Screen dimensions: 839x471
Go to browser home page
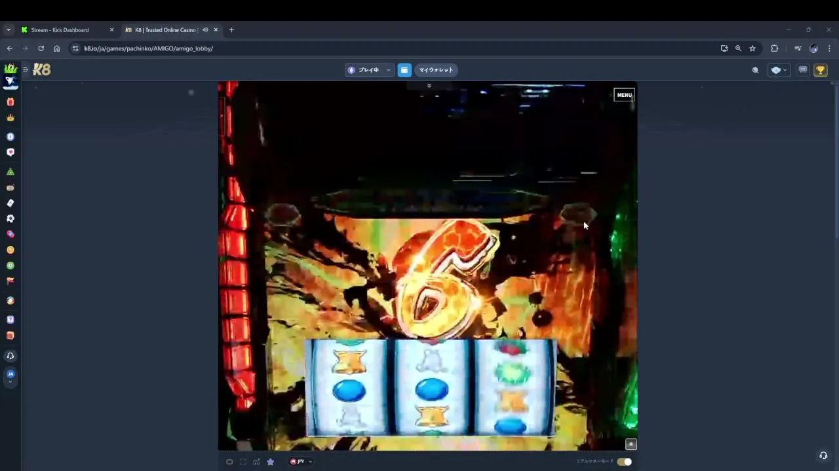57,48
